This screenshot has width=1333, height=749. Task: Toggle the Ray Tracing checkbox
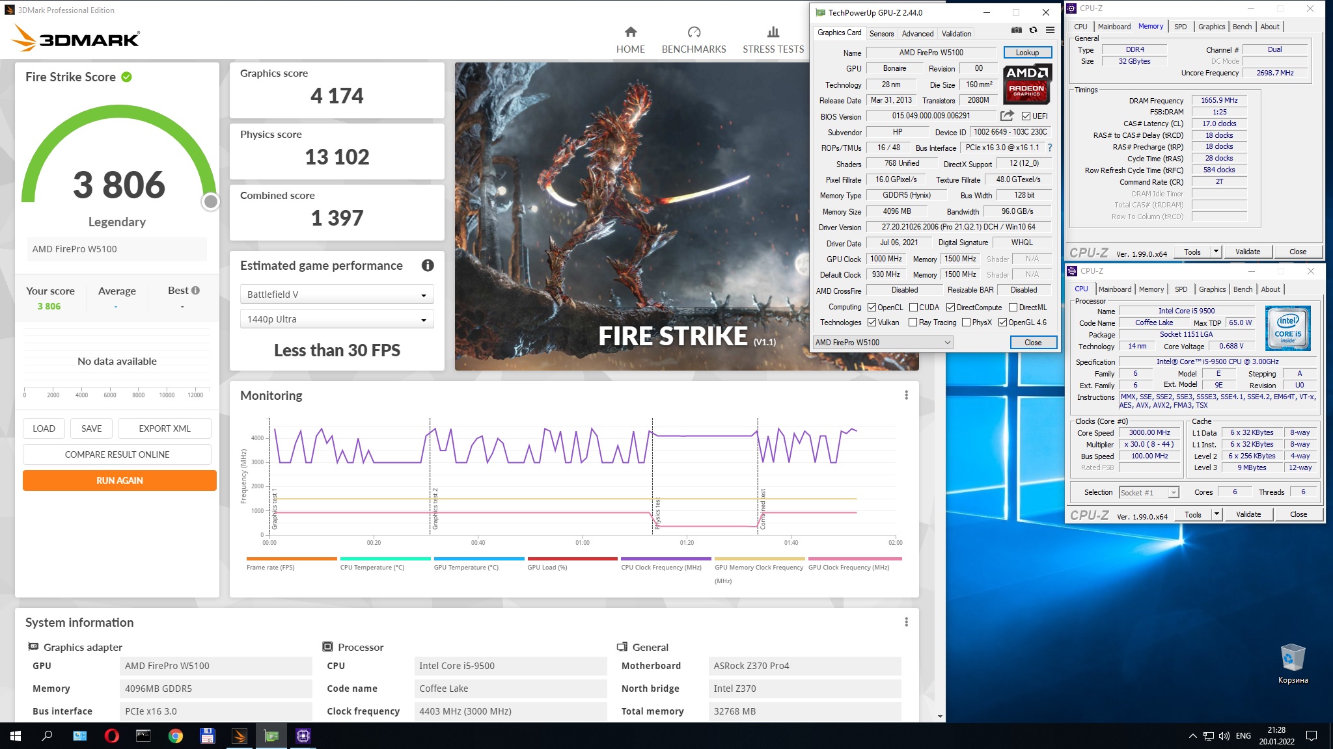pyautogui.click(x=913, y=322)
